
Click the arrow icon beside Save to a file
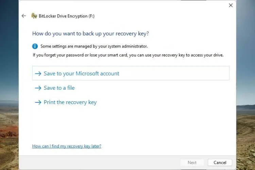(x=38, y=88)
